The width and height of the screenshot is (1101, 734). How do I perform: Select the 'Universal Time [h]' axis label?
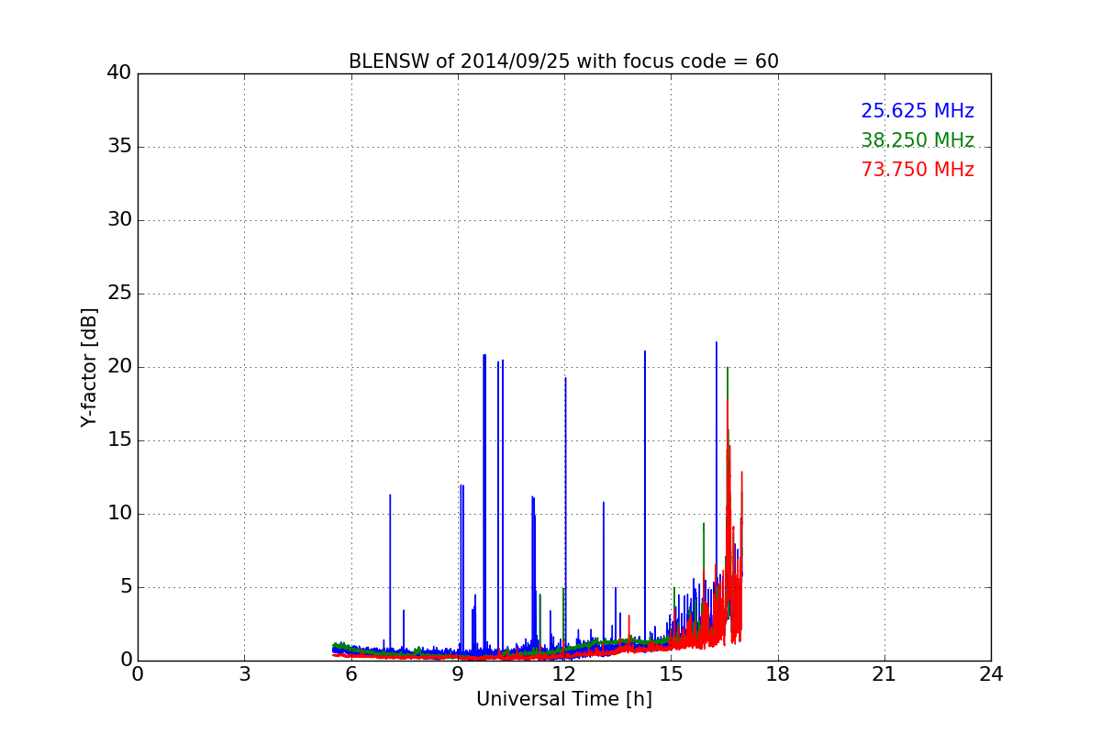pyautogui.click(x=563, y=699)
